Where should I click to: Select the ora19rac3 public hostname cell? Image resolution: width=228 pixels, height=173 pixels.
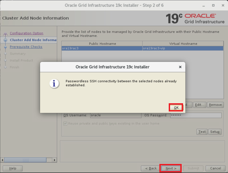pyautogui.click(x=102, y=48)
